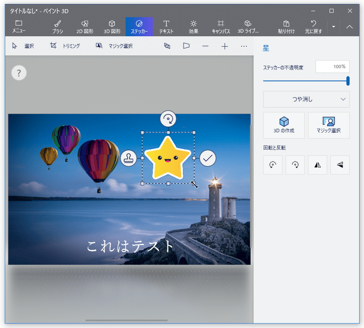Flip the sticker vertically

tap(340, 165)
